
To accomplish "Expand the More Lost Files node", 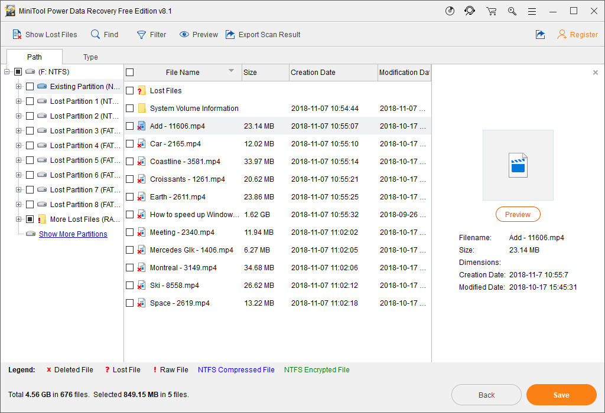I will tap(18, 219).
